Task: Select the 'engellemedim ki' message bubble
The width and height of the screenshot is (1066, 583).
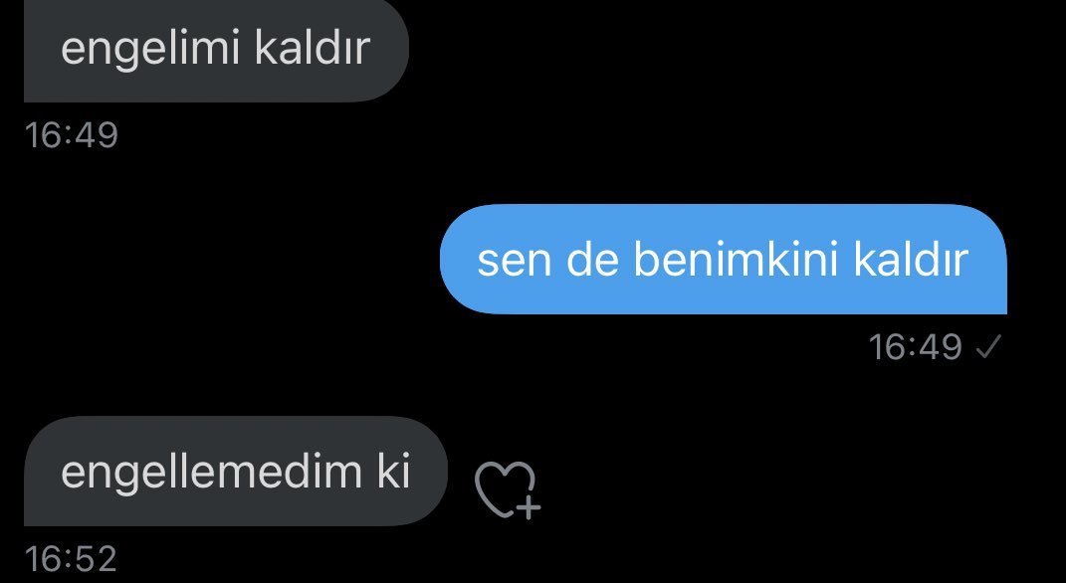Action: (235, 471)
